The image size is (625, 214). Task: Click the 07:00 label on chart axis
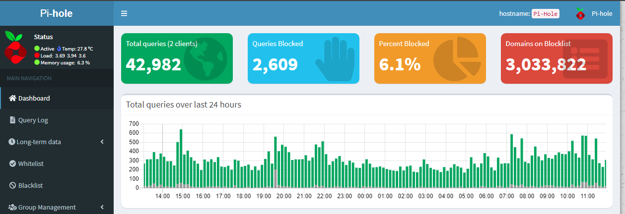pos(506,196)
